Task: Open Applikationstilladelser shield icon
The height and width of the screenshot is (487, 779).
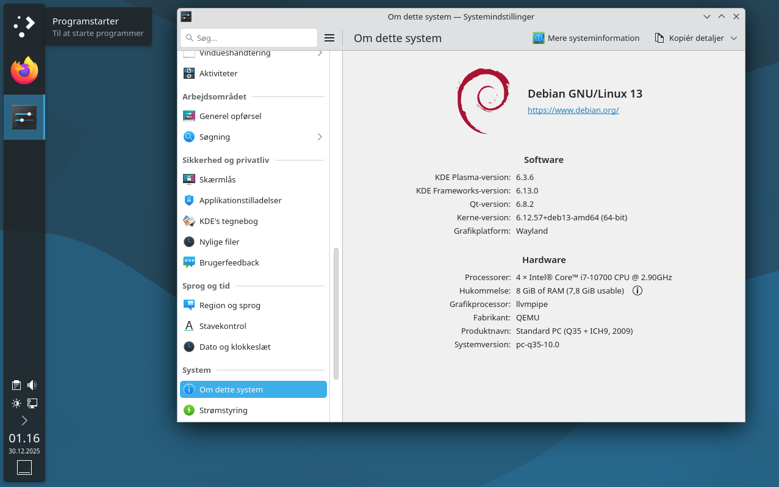Action: click(189, 200)
